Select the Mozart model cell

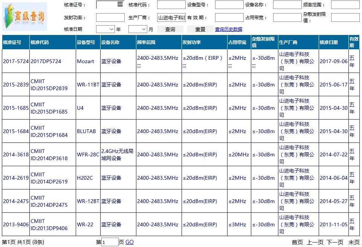(88, 61)
